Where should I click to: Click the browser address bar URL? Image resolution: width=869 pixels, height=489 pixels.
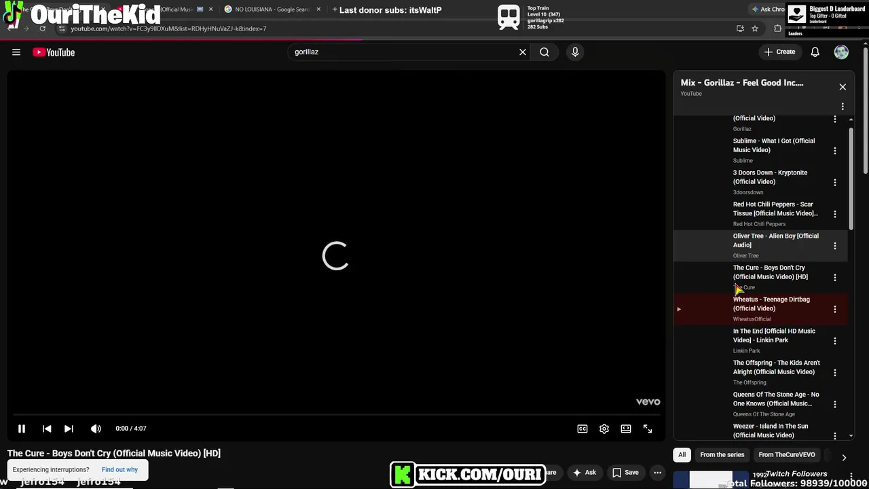[168, 29]
